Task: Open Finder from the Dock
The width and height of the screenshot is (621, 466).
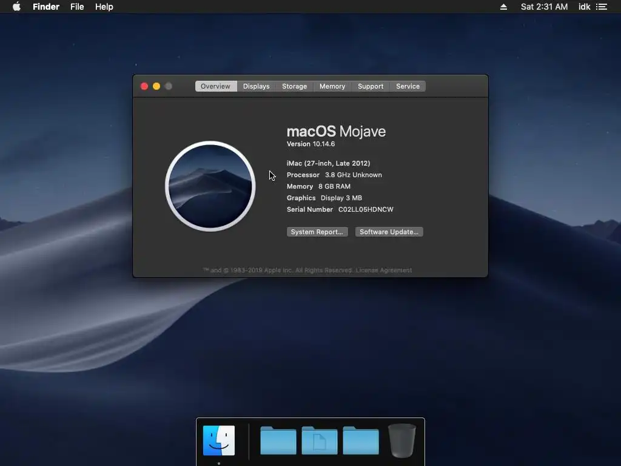Action: coord(219,441)
